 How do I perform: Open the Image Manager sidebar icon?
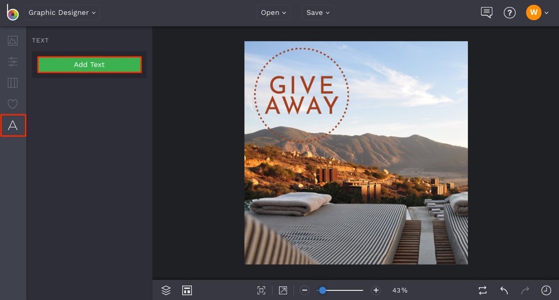(x=13, y=41)
